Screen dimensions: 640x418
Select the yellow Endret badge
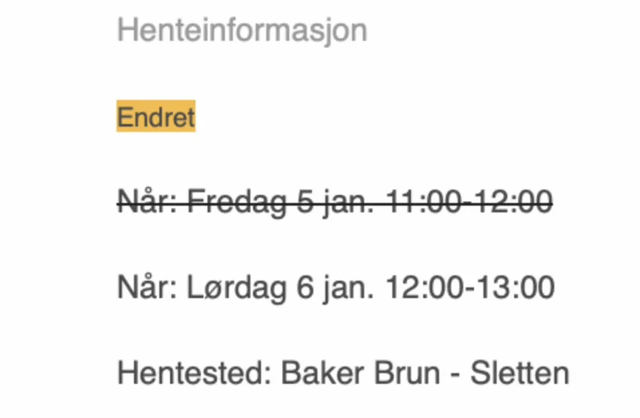(x=156, y=116)
